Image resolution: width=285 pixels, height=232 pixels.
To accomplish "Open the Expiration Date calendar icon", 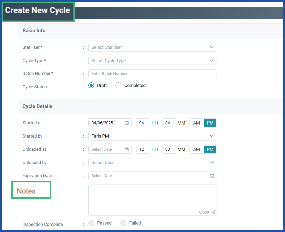I will click(x=212, y=175).
